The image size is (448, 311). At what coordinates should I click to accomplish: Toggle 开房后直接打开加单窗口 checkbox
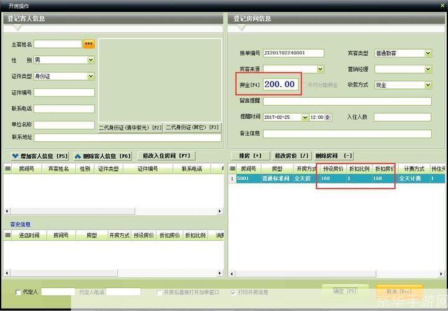159,292
